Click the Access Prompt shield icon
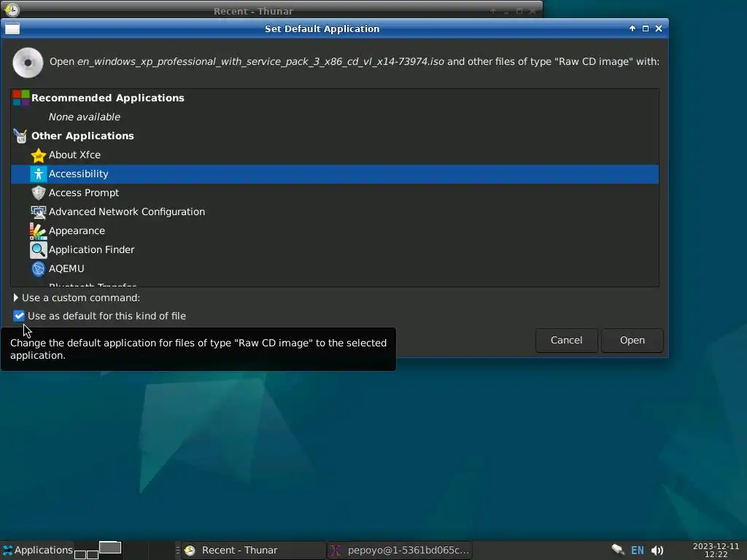This screenshot has width=747, height=560. pyautogui.click(x=38, y=192)
